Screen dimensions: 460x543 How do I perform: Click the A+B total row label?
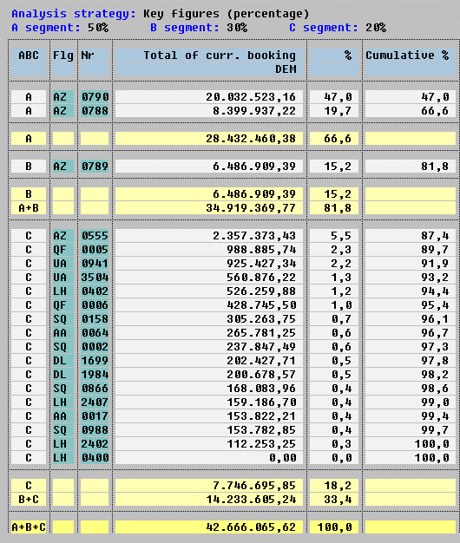29,208
